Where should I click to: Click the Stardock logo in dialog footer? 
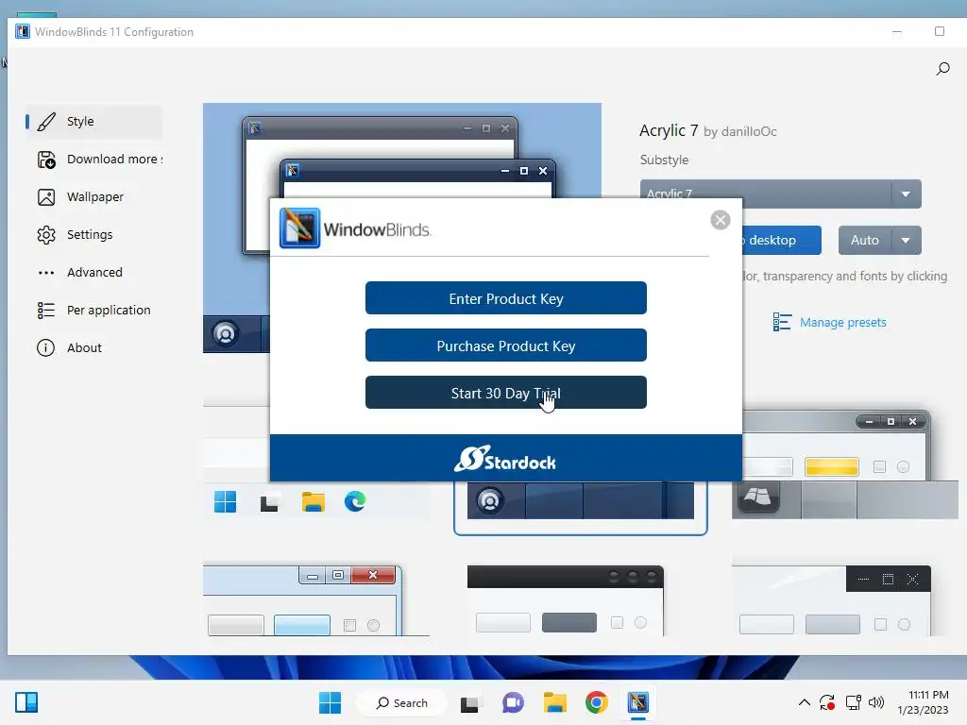tap(505, 459)
